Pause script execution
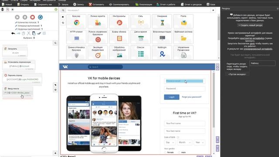The image size is (279, 157). tap(25, 17)
